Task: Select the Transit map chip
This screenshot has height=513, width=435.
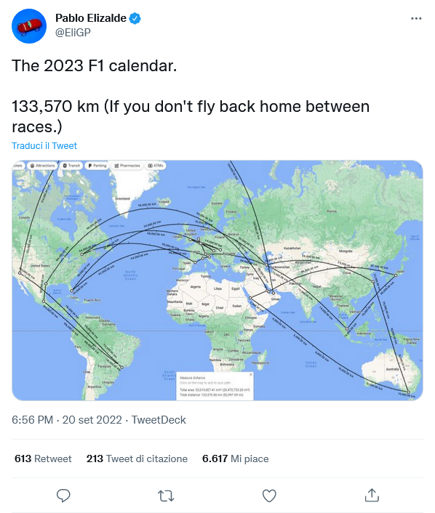Action: 71,166
